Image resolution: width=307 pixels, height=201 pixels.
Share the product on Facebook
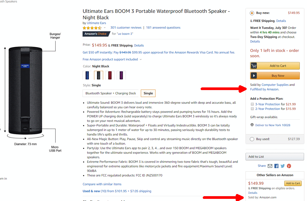click(x=276, y=166)
